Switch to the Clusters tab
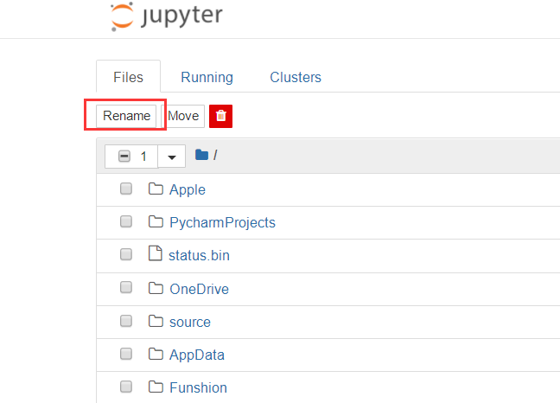 [296, 77]
